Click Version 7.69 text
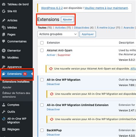 pyautogui.click(x=126, y=85)
